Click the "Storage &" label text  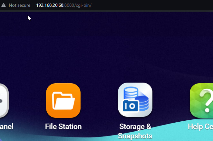tap(135, 126)
